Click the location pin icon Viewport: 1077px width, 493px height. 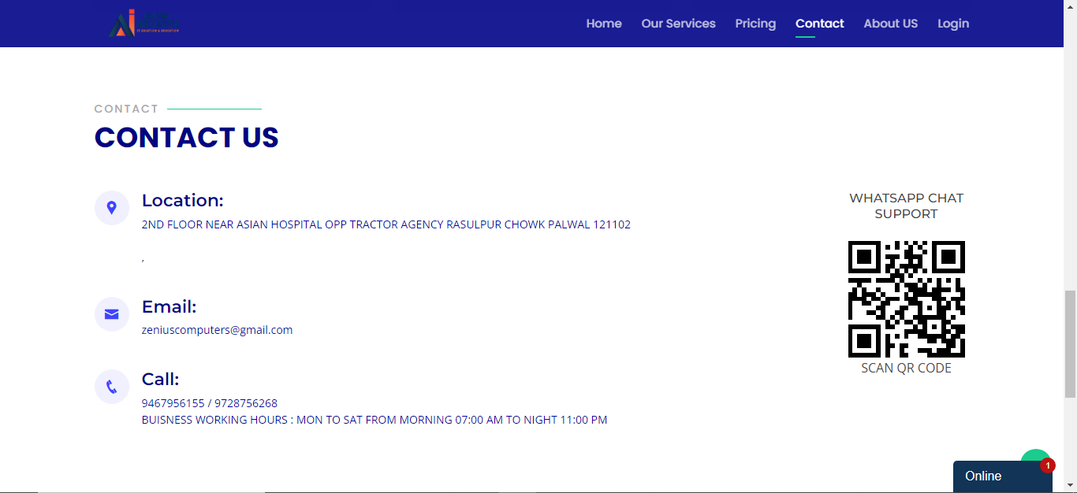112,208
